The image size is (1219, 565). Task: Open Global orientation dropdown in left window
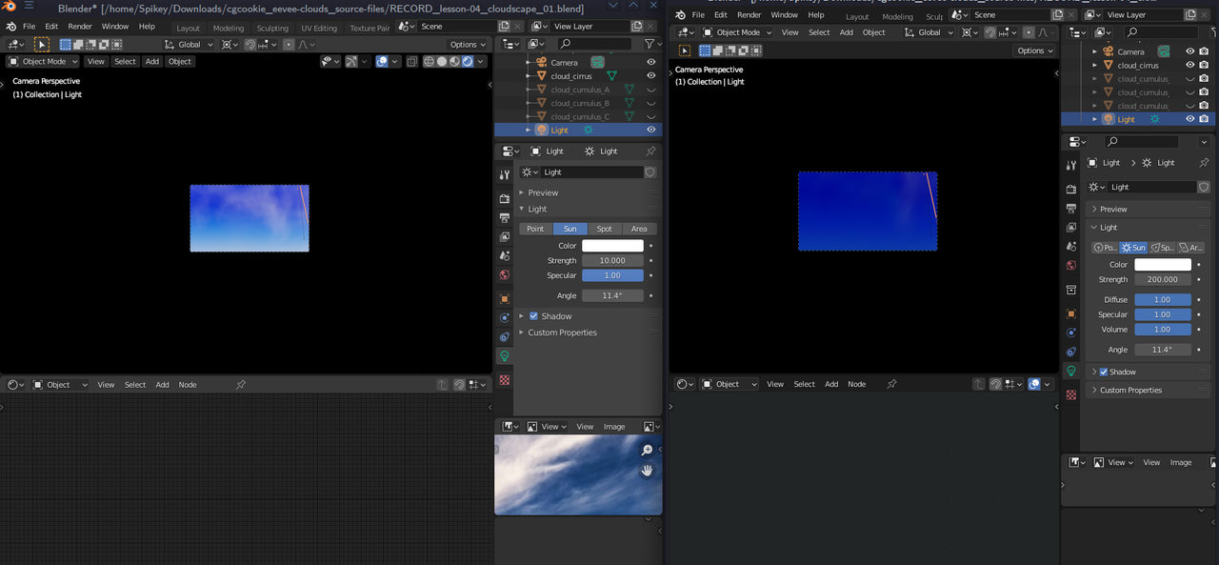[x=189, y=45]
